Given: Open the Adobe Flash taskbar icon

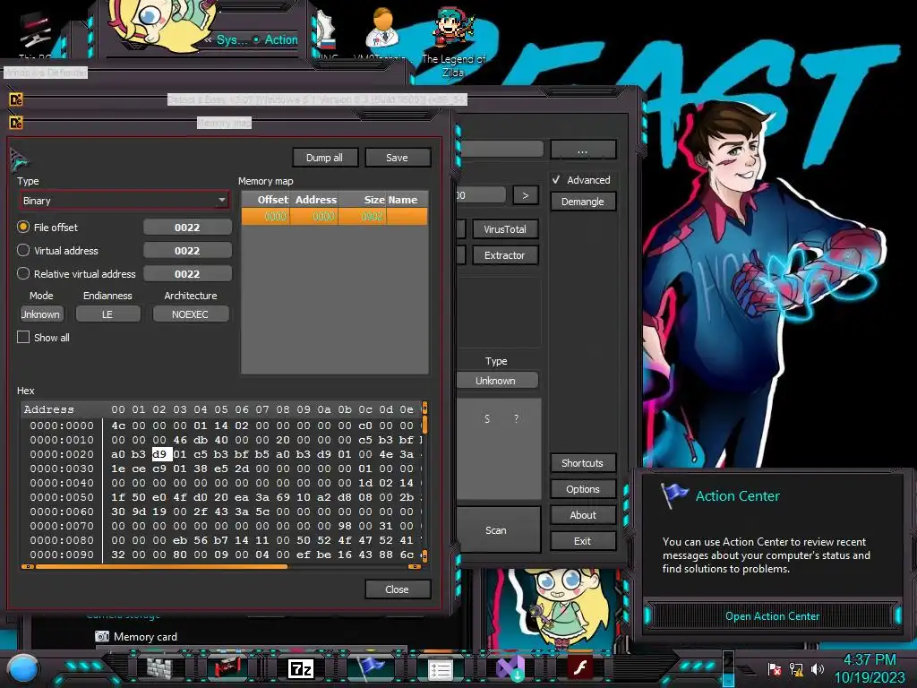Looking at the screenshot, I should 580,667.
